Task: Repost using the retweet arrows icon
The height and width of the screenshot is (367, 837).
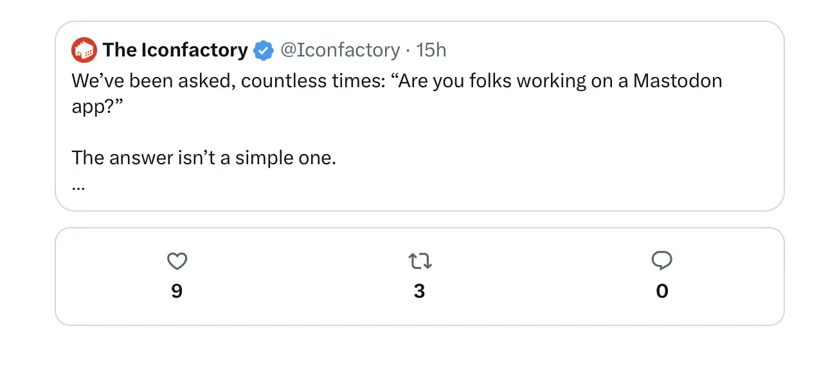Action: [419, 260]
